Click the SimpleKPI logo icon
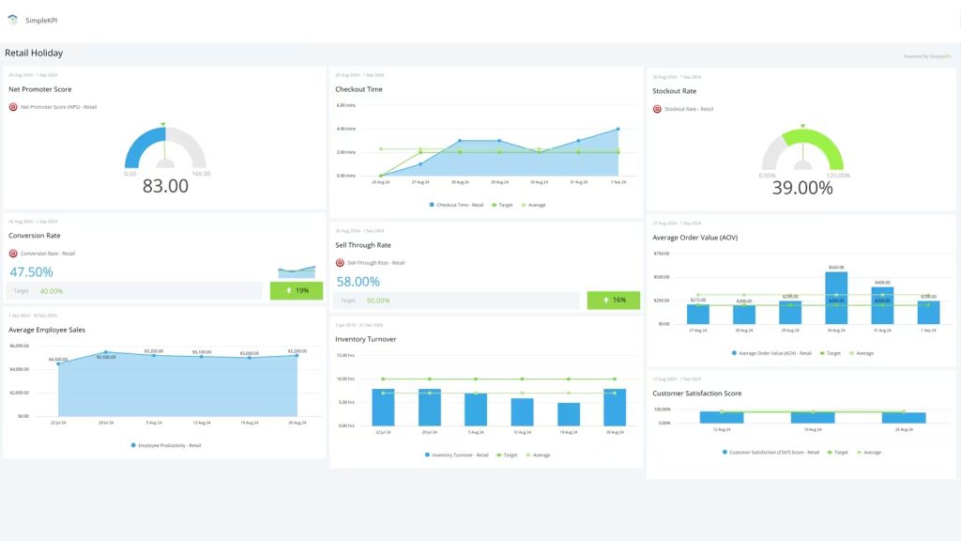961x541 pixels. click(x=12, y=20)
